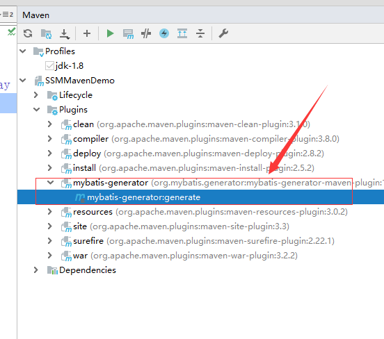Expand the surefire plugin
This screenshot has width=384, height=339.
pyautogui.click(x=49, y=241)
